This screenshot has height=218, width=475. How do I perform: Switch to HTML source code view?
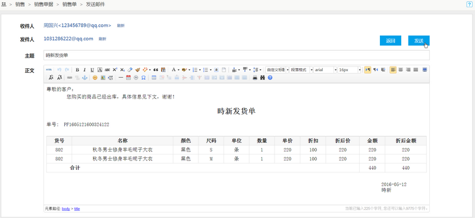click(x=49, y=69)
